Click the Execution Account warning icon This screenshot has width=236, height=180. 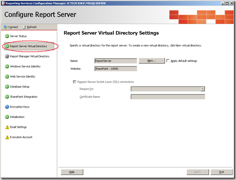tap(7, 137)
